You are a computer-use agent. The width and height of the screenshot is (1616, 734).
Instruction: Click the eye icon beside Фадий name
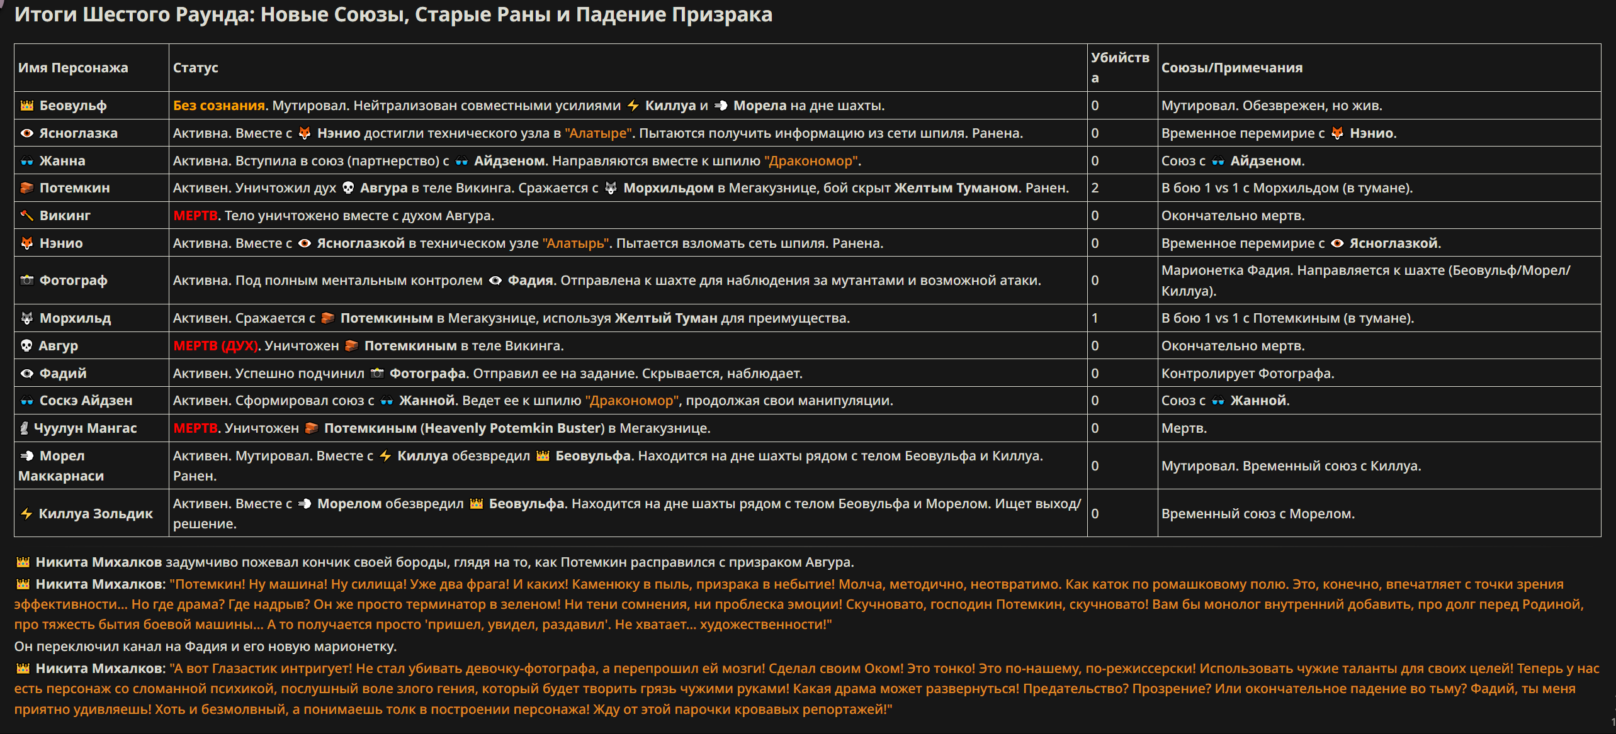pos(26,374)
